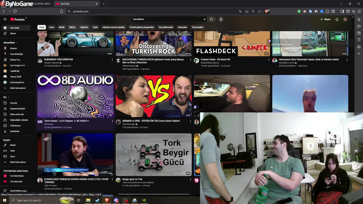
Task: Play the Tork Beygir Gücü thumbnail
Action: click(x=154, y=155)
